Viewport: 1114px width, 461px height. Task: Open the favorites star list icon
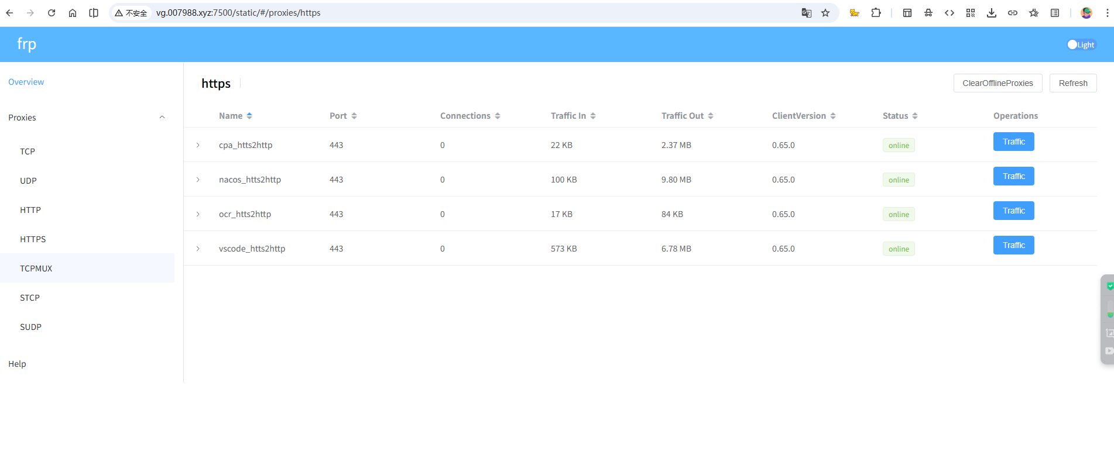click(x=1034, y=13)
